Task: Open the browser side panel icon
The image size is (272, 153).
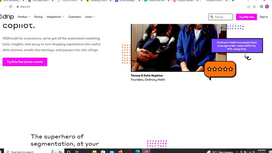Action: point(261,7)
